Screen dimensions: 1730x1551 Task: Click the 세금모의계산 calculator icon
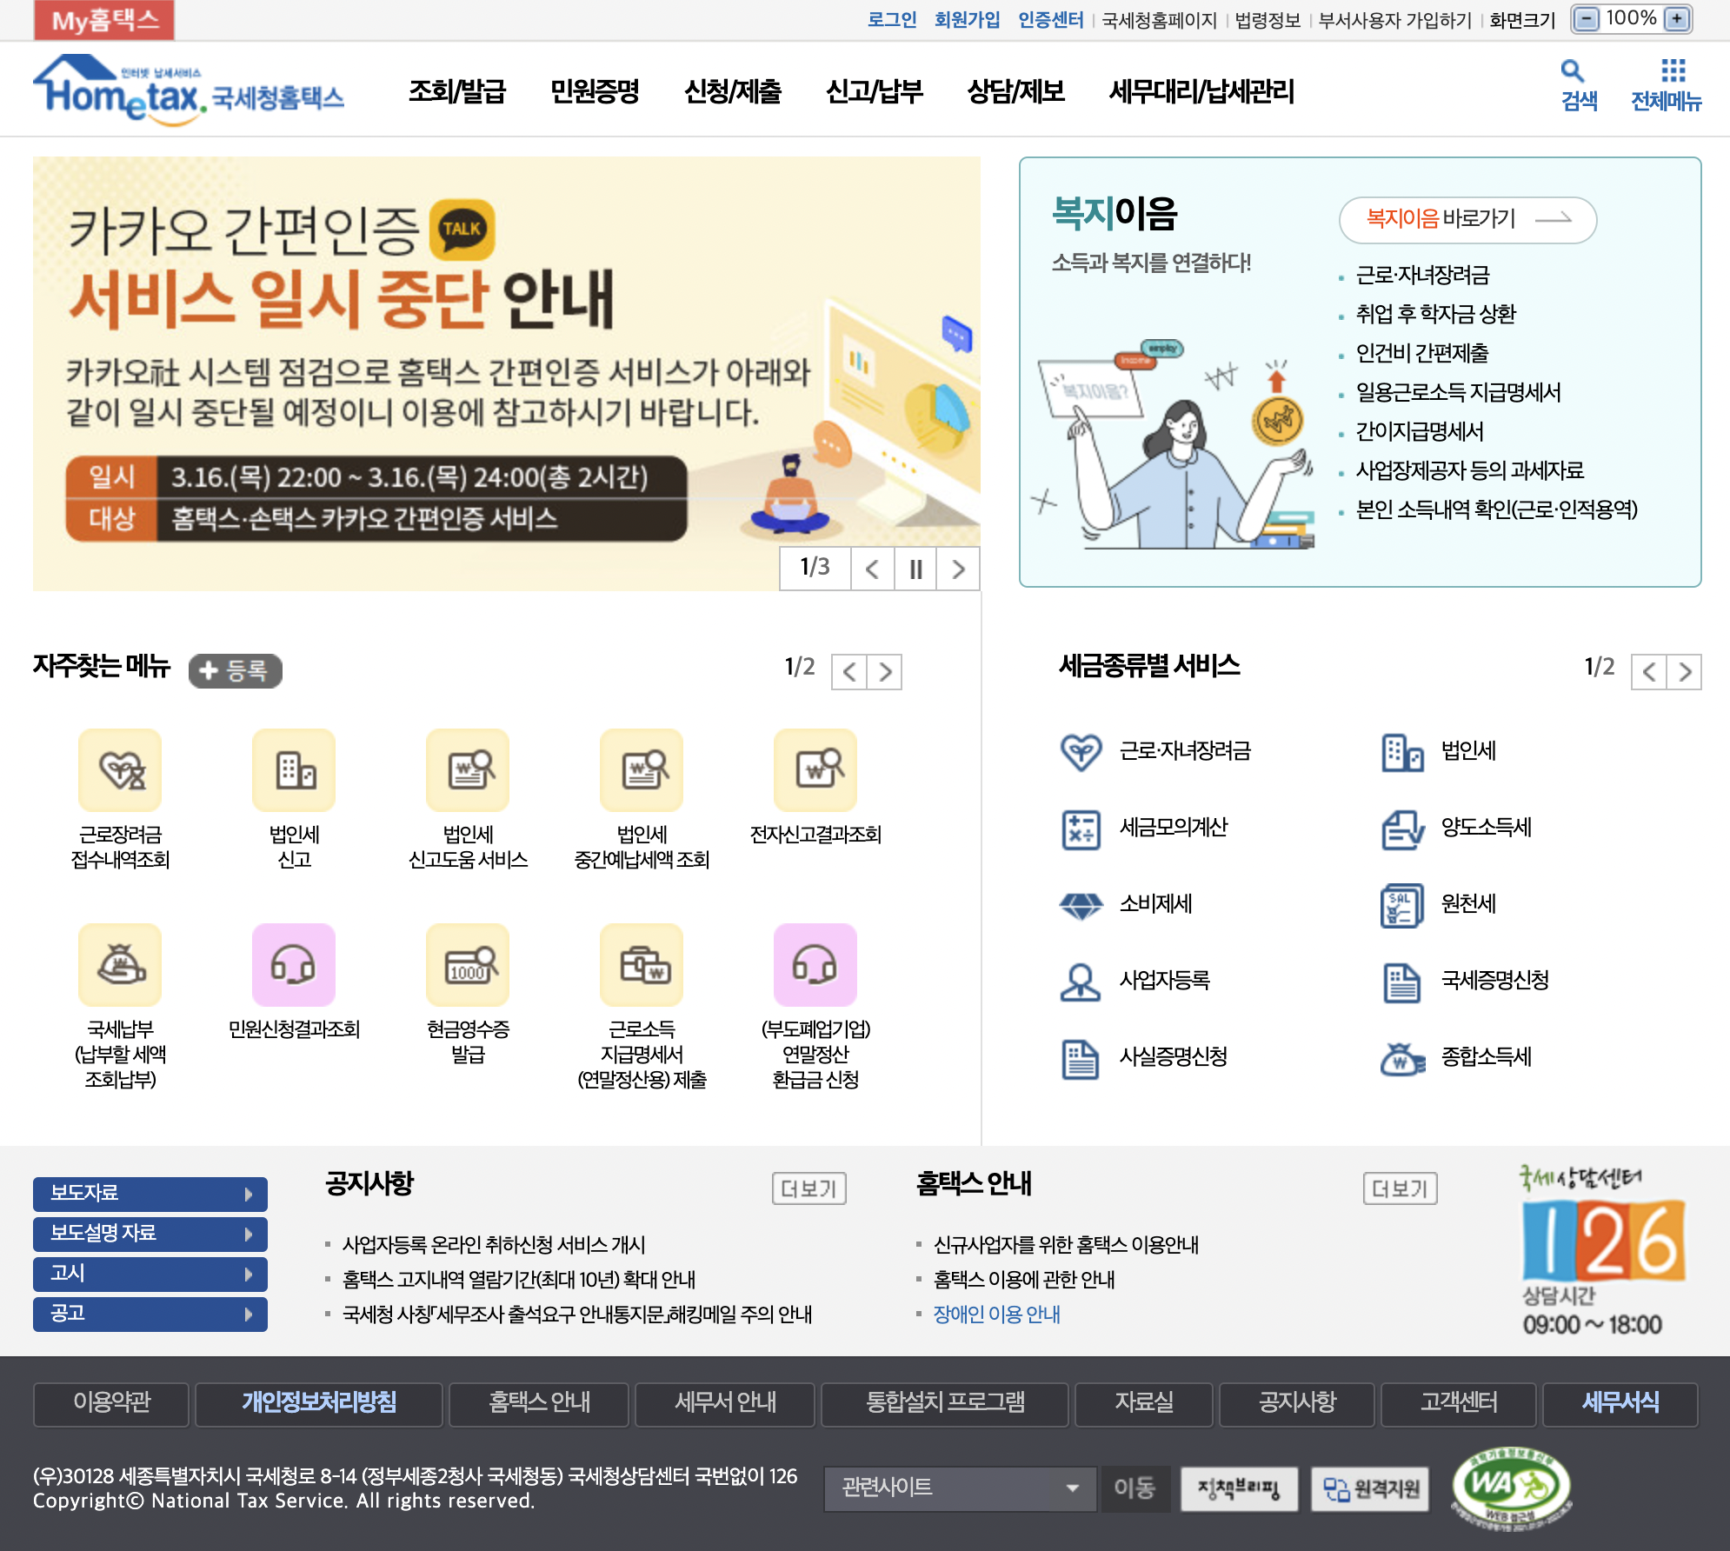[1081, 829]
